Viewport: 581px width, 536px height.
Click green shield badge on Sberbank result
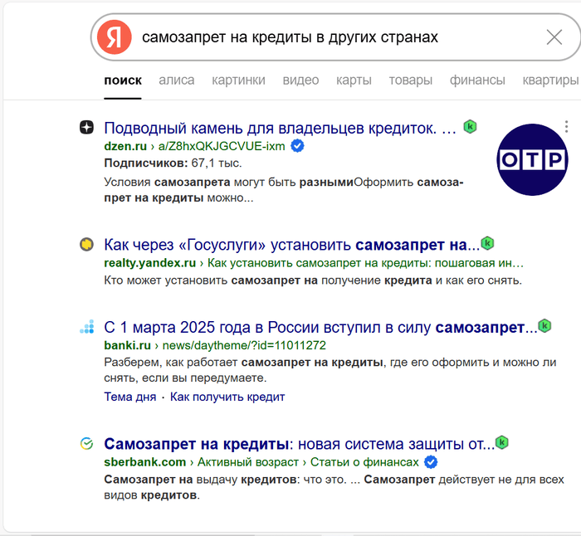pos(502,442)
